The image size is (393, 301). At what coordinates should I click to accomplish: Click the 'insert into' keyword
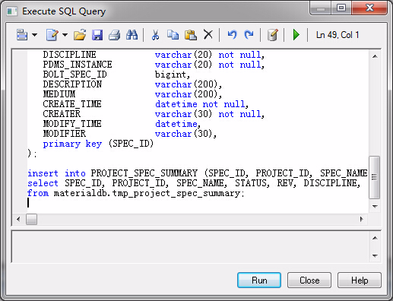(x=56, y=173)
